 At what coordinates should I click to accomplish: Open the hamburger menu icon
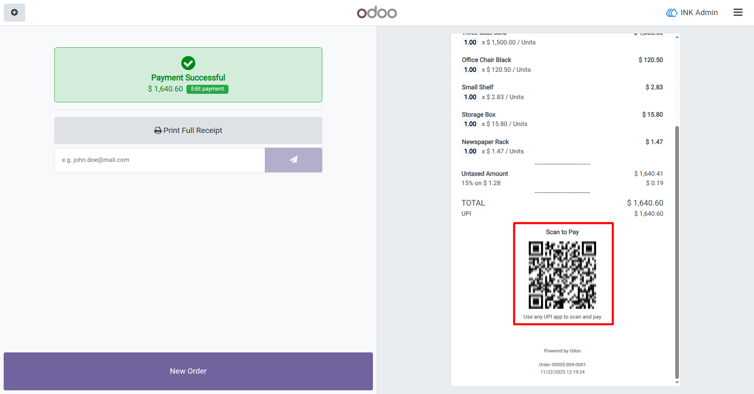[738, 13]
